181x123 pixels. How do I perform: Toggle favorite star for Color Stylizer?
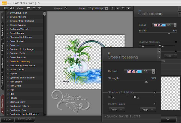click(8, 41)
